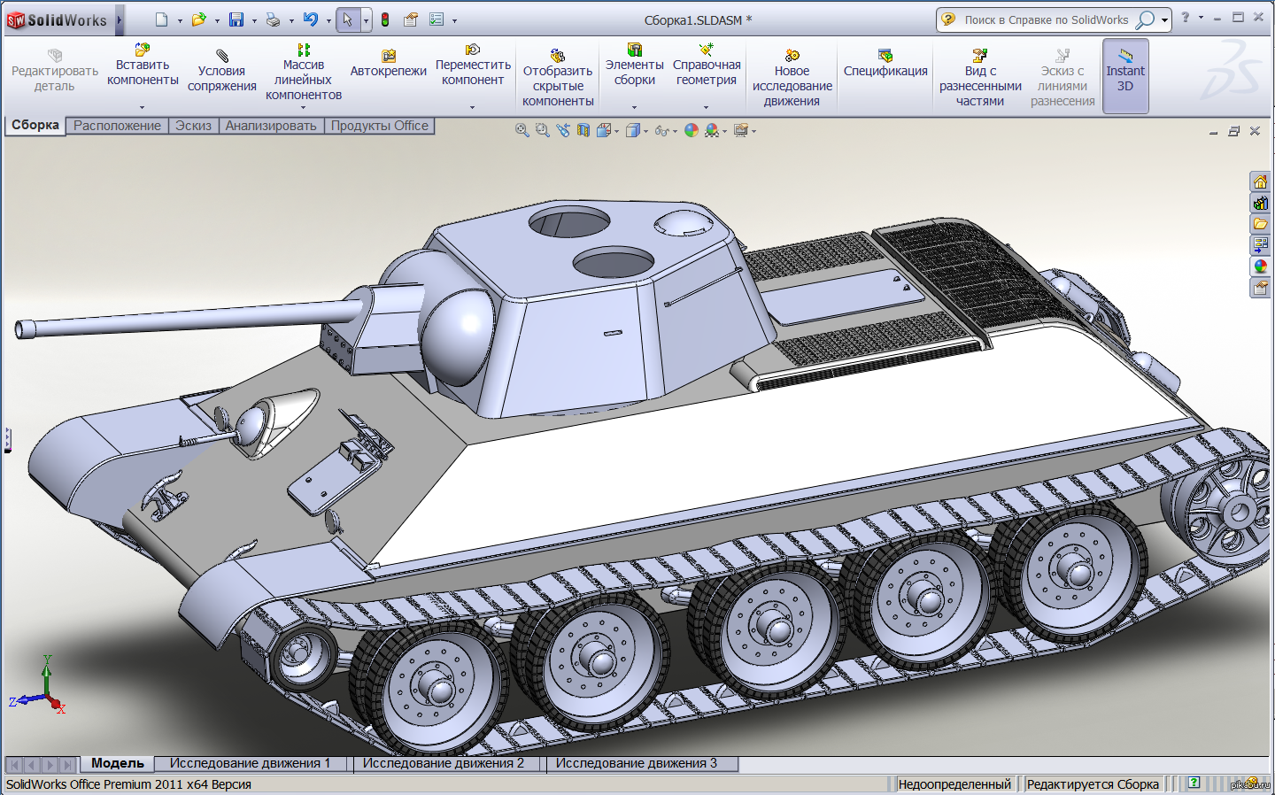Expand dropdown under Массив линейных компонентов

[303, 108]
